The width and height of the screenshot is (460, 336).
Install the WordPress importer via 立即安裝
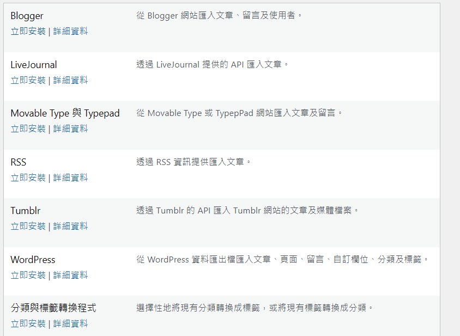(x=28, y=276)
